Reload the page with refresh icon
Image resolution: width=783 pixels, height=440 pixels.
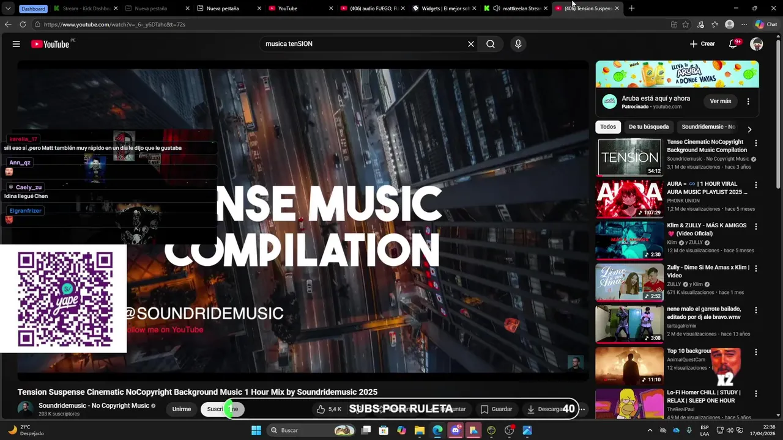pyautogui.click(x=23, y=24)
